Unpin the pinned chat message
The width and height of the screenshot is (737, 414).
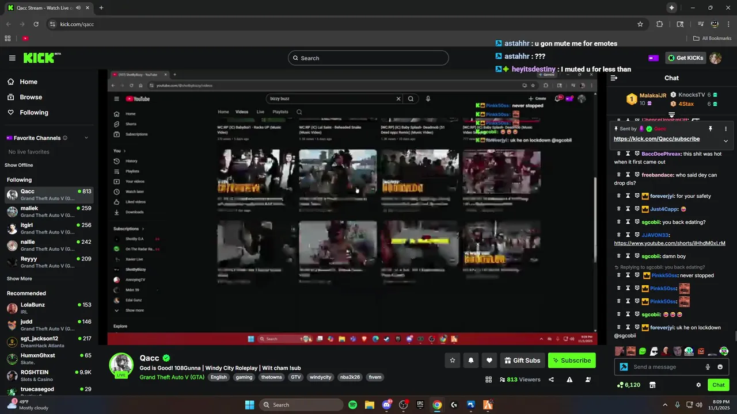711,129
